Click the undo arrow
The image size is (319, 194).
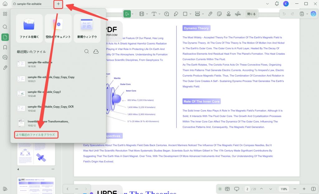[x=284, y=14]
